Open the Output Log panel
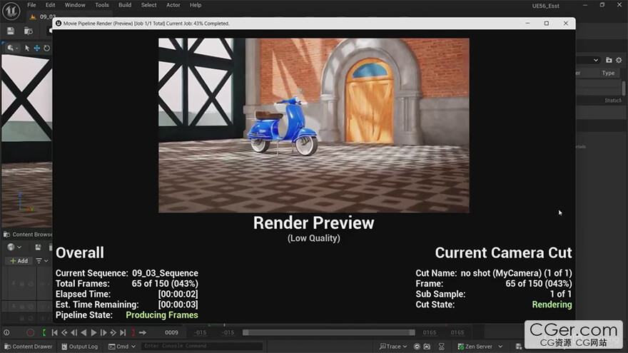The height and width of the screenshot is (353, 628). coord(79,347)
